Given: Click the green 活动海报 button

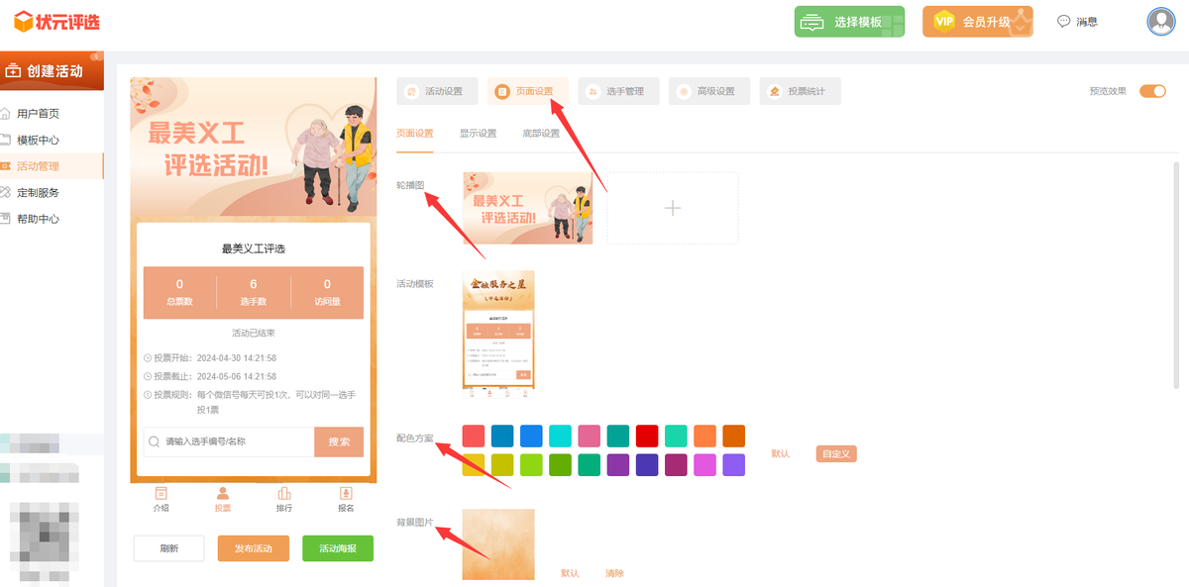Looking at the screenshot, I should coord(338,548).
